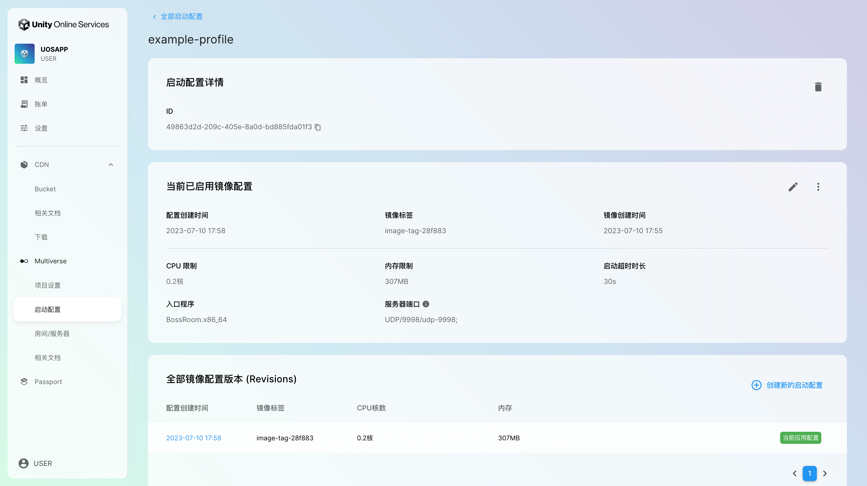Open Bucket under CDN
This screenshot has width=867, height=486.
pos(45,189)
